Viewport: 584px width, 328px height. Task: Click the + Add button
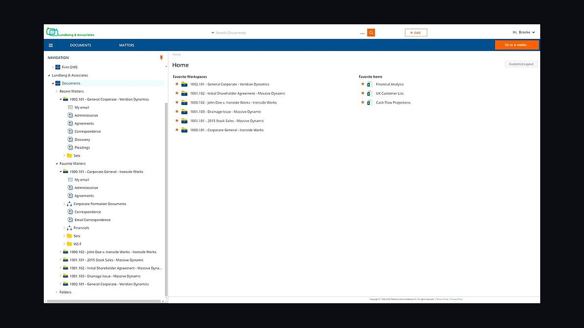(416, 33)
